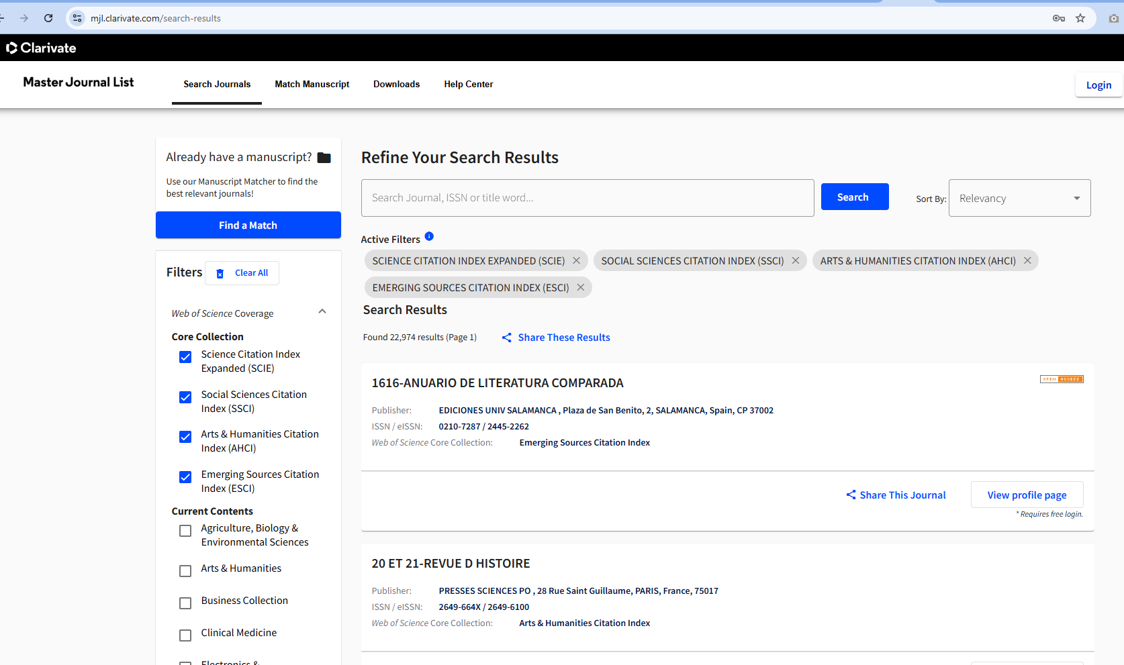Check Arts & Humanities Current Contents box
The width and height of the screenshot is (1124, 665).
tap(185, 571)
